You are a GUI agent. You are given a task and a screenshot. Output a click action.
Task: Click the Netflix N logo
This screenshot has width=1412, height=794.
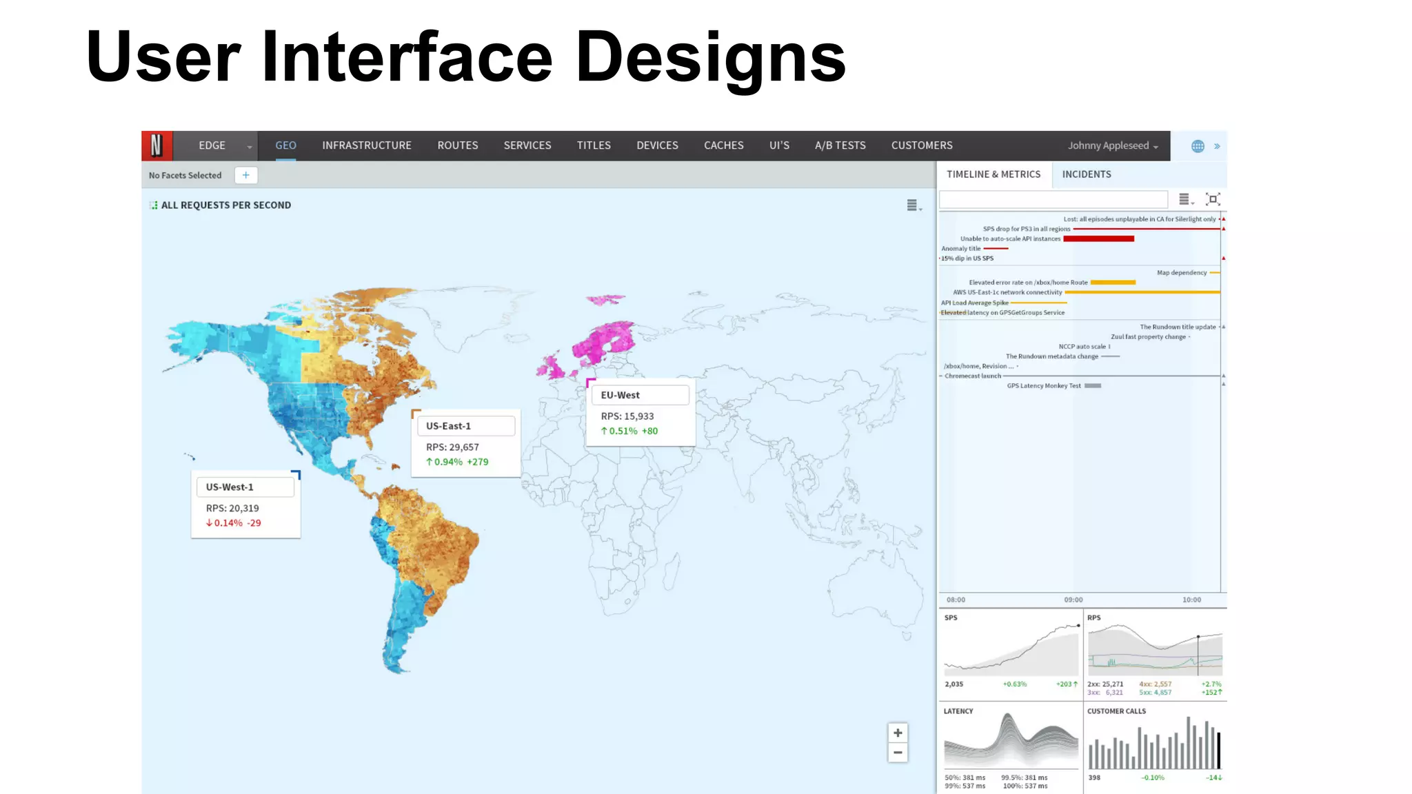coord(157,145)
